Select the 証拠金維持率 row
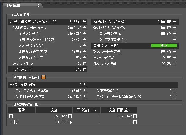Viewport: 186px width, 135px height. click(48, 22)
